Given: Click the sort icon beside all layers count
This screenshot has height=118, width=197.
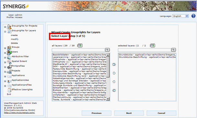Looking at the screenshot, I should tap(80, 46).
